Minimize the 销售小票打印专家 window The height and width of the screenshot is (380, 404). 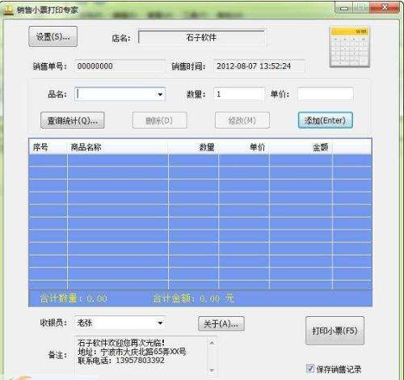point(343,8)
